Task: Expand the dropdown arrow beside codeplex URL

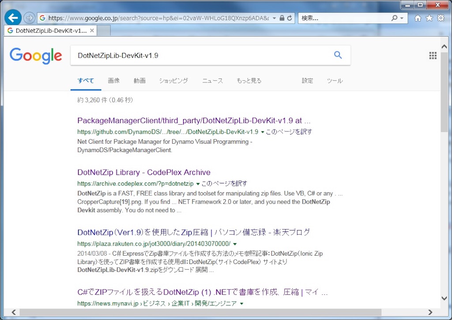Action: pos(198,184)
